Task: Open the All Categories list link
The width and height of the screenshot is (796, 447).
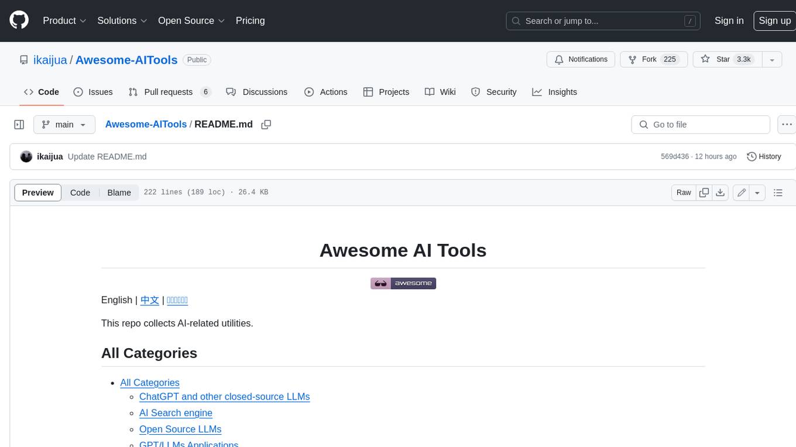Action: (150, 383)
